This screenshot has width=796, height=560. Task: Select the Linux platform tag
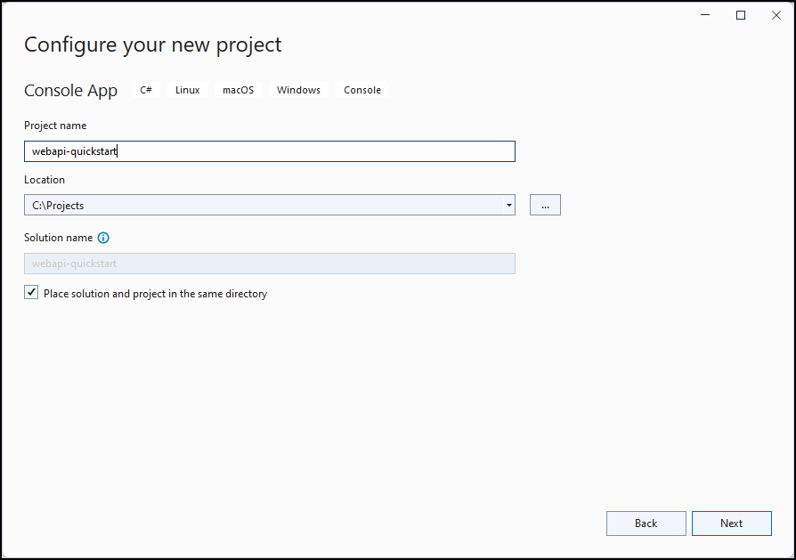click(x=187, y=89)
